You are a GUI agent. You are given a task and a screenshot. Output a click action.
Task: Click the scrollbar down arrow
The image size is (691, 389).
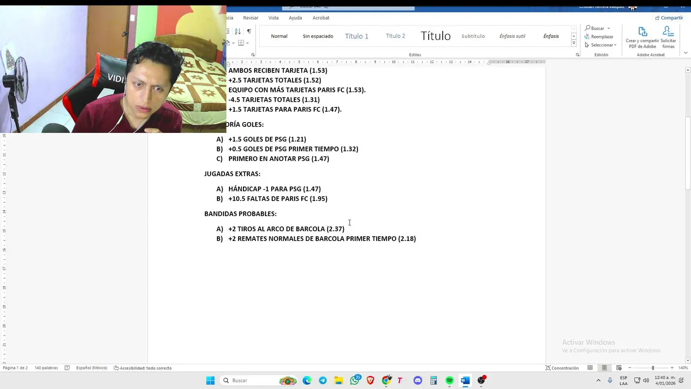click(688, 360)
